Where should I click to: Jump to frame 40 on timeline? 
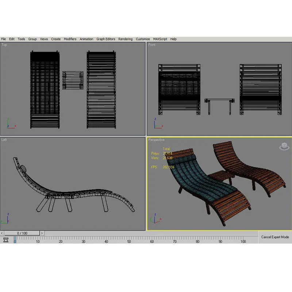pos(106,241)
